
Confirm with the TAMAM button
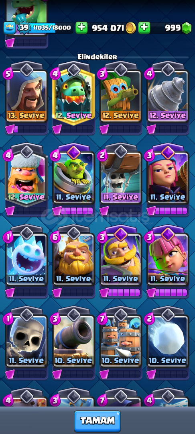click(x=97, y=421)
